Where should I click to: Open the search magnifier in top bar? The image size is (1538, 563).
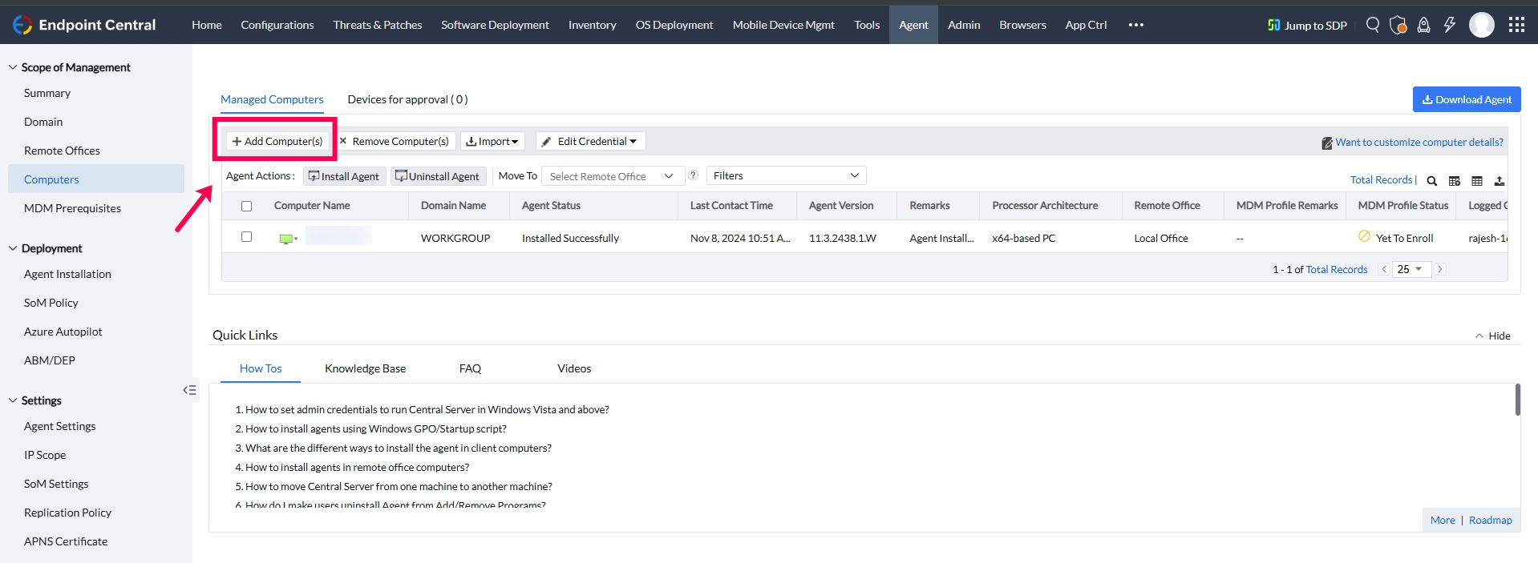coord(1373,25)
